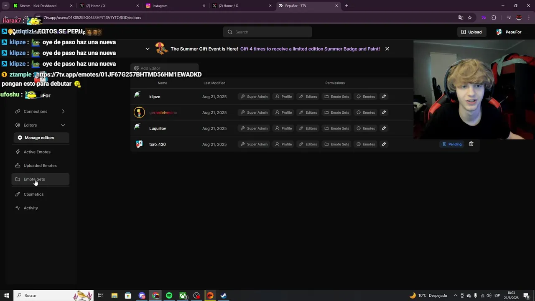Click the browser address bar URL
The width and height of the screenshot is (535, 301).
coord(92,18)
